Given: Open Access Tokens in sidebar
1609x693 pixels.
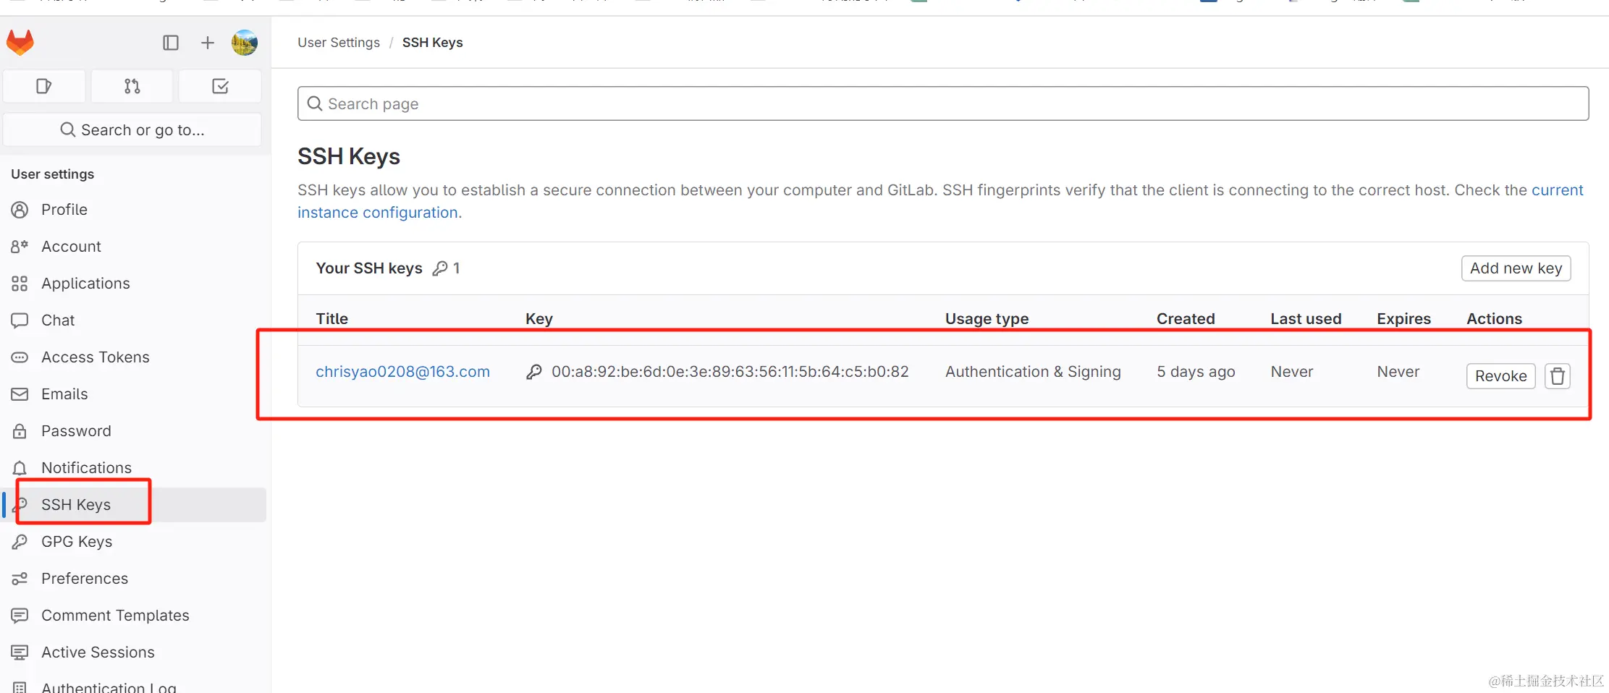Looking at the screenshot, I should (135, 357).
